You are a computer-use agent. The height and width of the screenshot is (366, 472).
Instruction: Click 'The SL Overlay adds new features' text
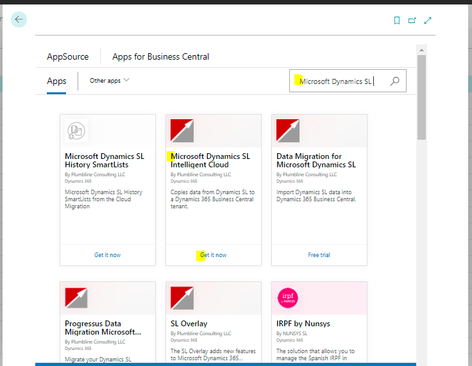point(213,354)
